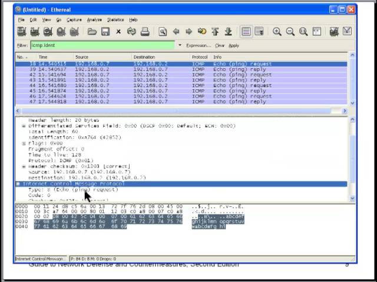
Task: Select packet 42 Echo request row
Action: [x=181, y=75]
